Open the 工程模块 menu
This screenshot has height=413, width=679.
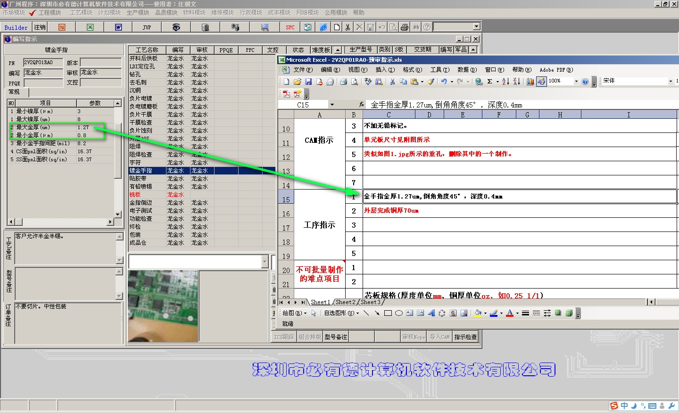(50, 13)
